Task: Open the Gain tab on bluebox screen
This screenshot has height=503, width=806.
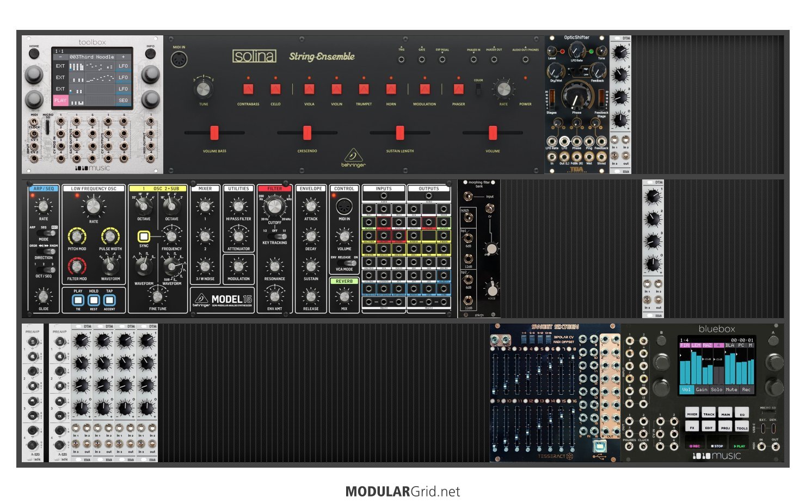Action: tap(702, 389)
